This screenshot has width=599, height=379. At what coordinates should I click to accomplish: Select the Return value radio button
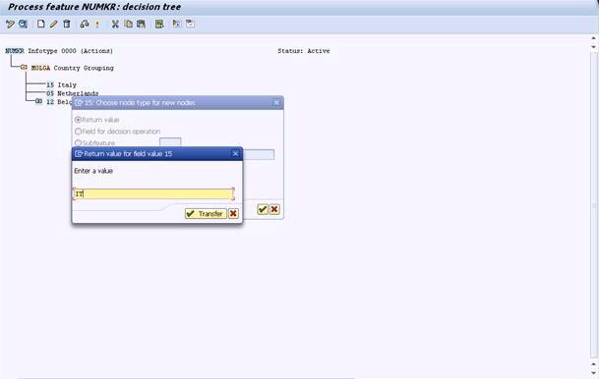click(78, 120)
